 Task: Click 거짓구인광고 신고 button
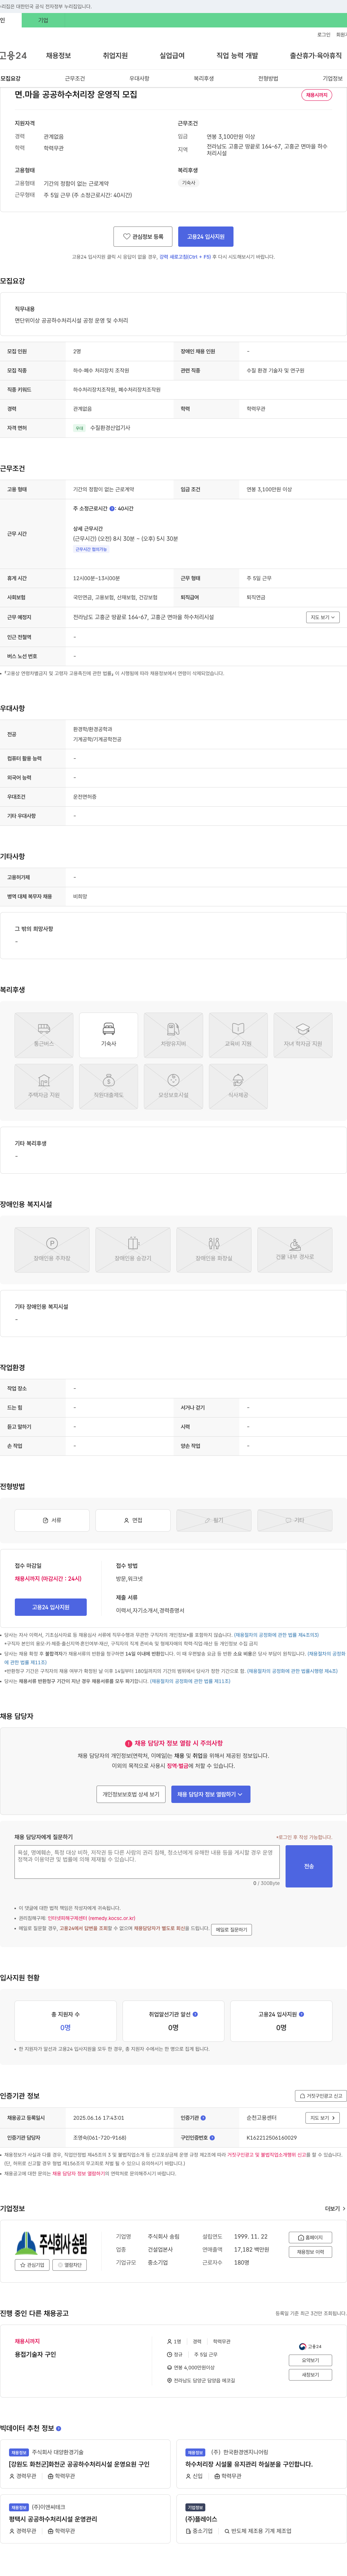321,2096
